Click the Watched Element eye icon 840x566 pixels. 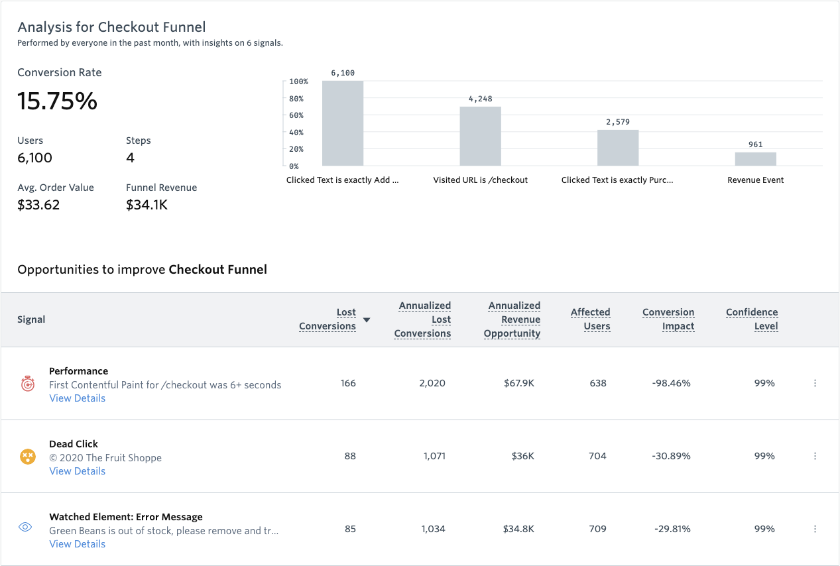click(x=26, y=528)
